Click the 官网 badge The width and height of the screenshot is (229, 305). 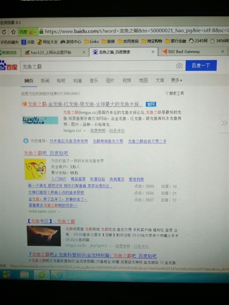[x=151, y=104]
